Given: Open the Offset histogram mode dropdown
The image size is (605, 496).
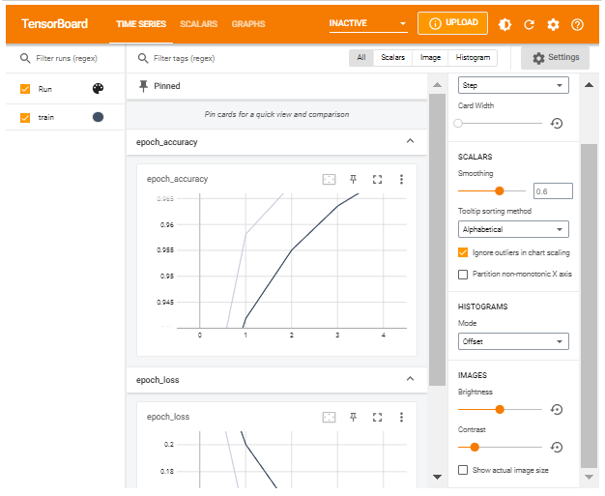Looking at the screenshot, I should 513,341.
